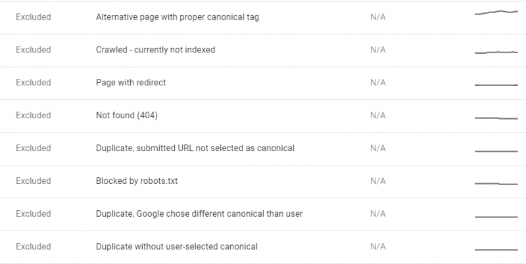The width and height of the screenshot is (526, 264).
Task: Click the sparkline chart for Crawled row
Action: click(x=496, y=53)
